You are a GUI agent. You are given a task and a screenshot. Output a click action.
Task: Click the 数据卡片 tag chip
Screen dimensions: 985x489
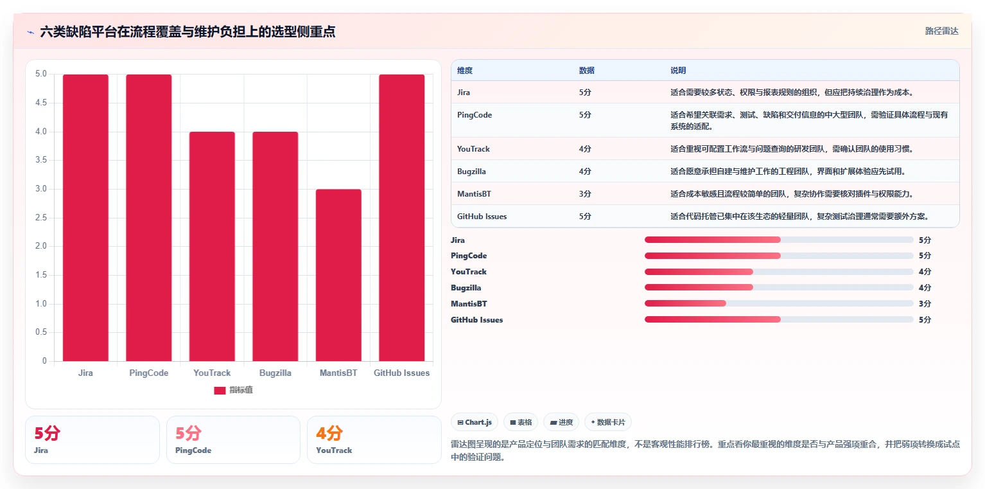point(608,422)
